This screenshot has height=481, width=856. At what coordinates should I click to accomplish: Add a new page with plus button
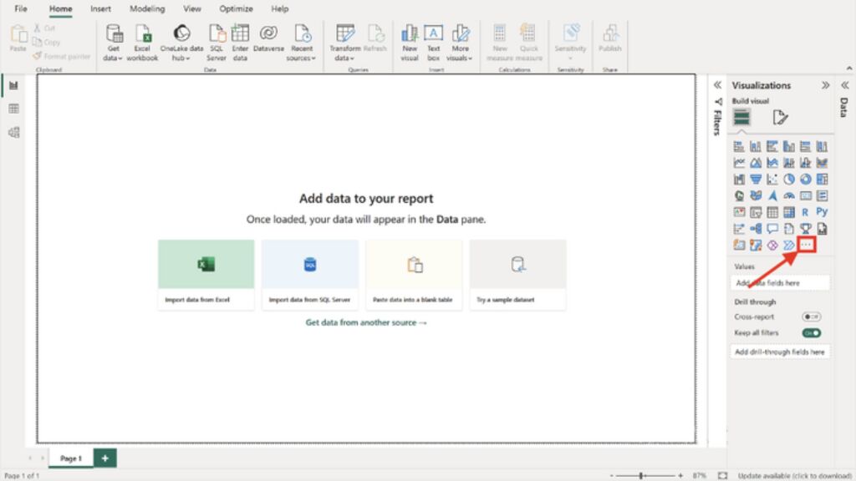105,458
